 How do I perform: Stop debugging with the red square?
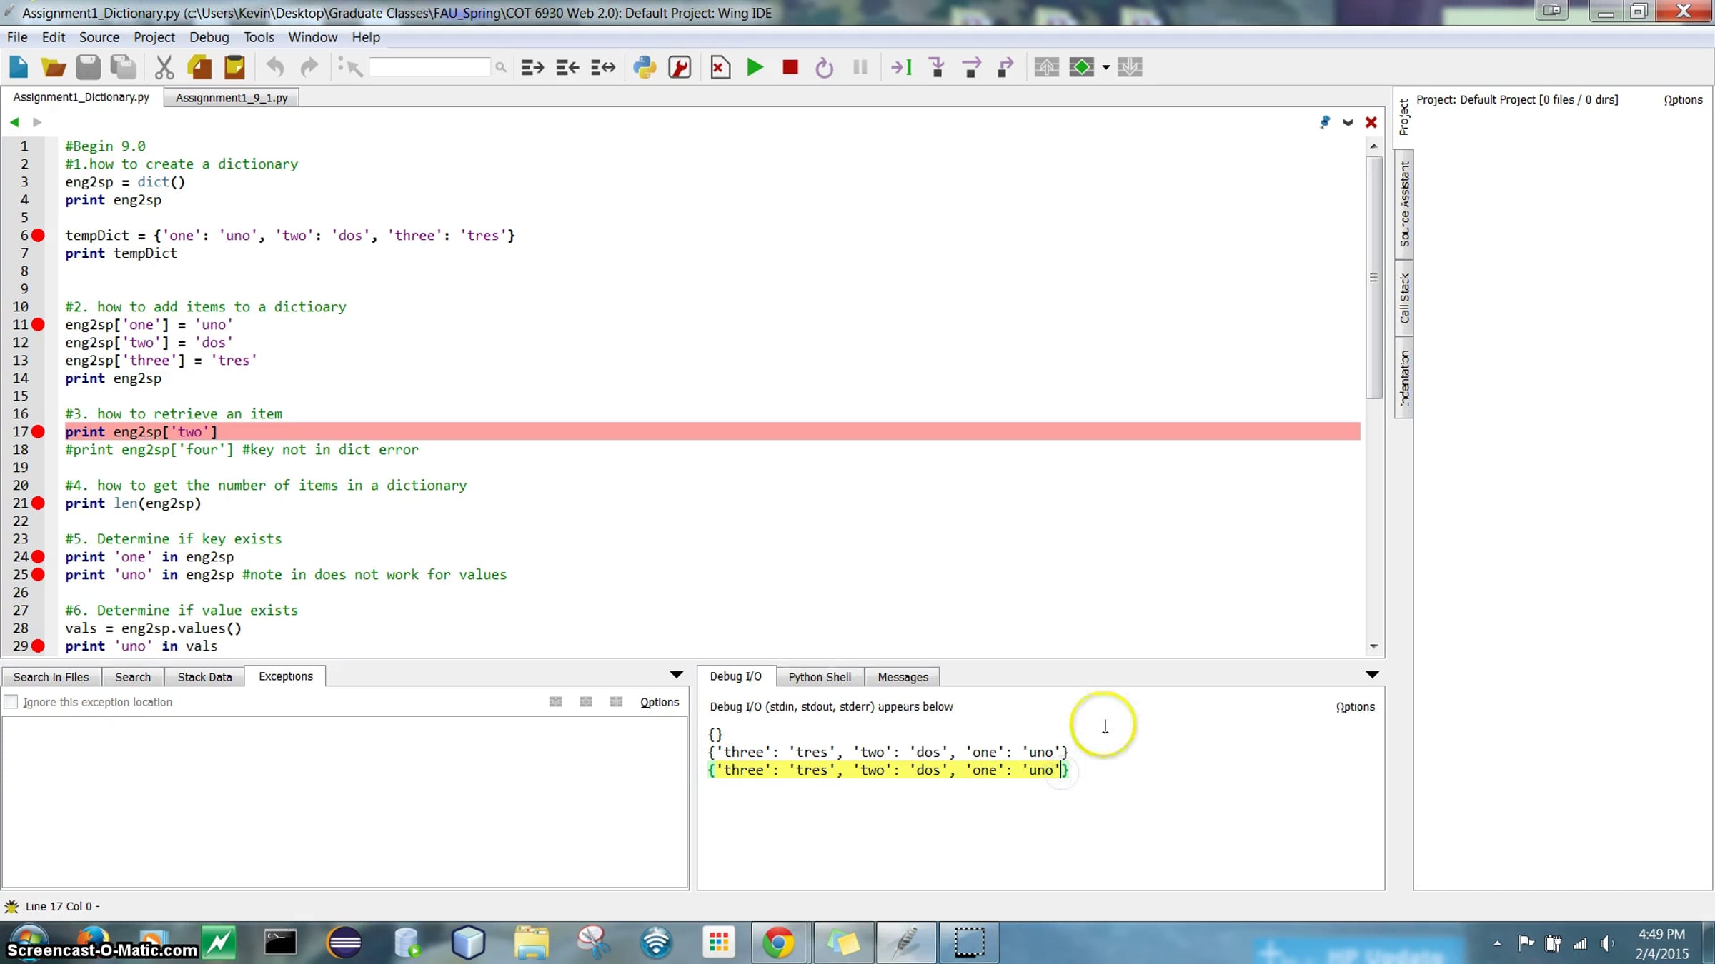click(x=790, y=67)
